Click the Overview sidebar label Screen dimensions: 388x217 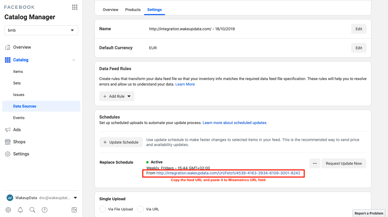pyautogui.click(x=22, y=47)
